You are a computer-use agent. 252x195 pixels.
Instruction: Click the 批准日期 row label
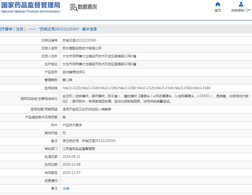pyautogui.click(x=51, y=157)
